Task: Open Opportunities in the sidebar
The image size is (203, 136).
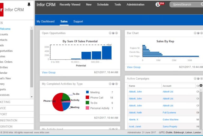Action: pyautogui.click(x=6, y=51)
